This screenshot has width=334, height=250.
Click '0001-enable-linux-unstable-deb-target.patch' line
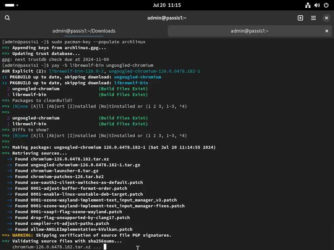[75, 194]
